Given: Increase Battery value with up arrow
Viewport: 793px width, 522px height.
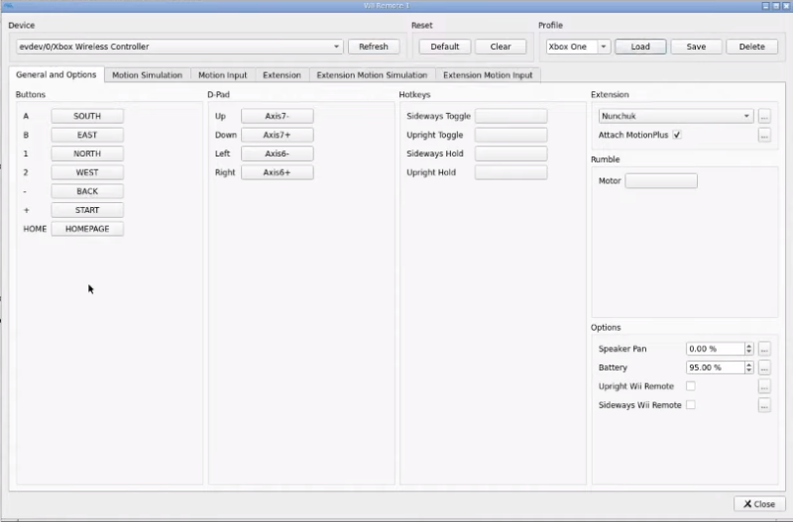Looking at the screenshot, I should (749, 365).
